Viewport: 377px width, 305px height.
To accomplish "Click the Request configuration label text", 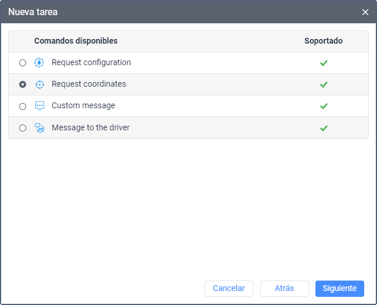I will tap(91, 62).
